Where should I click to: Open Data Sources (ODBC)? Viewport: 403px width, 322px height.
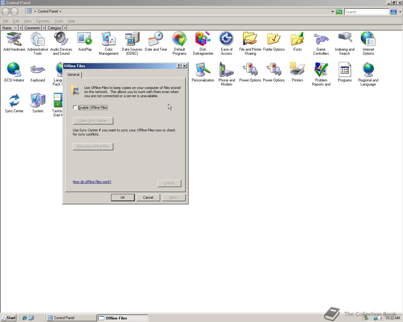pos(132,43)
